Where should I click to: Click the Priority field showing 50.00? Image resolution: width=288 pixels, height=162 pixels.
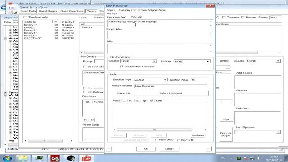(275, 17)
